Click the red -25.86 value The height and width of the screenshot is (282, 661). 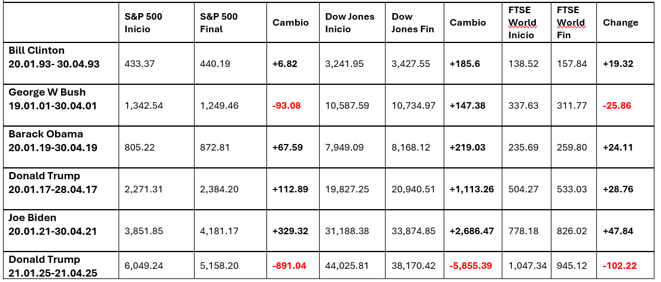(x=618, y=106)
